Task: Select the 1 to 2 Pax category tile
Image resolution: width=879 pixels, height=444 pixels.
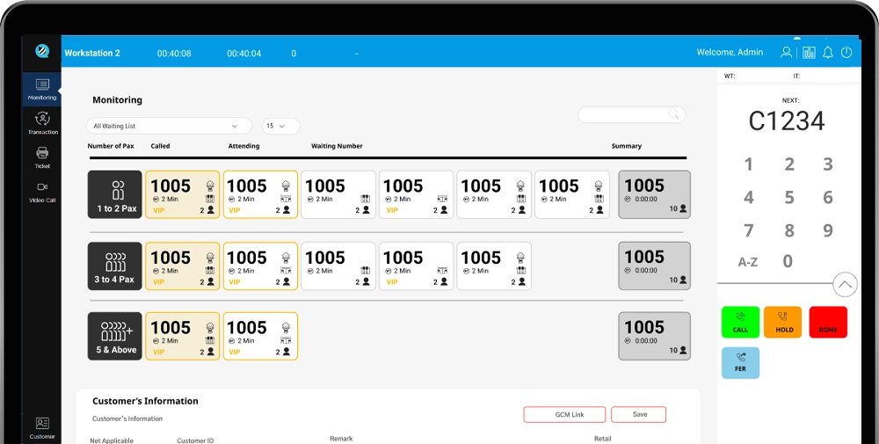Action: pyautogui.click(x=115, y=194)
